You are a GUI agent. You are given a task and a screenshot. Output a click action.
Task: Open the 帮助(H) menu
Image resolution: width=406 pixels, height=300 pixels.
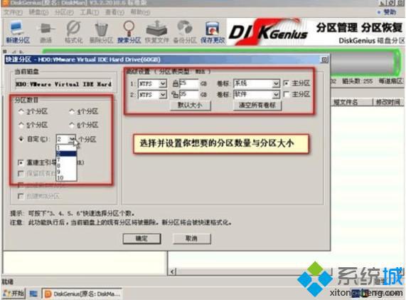pyautogui.click(x=140, y=12)
